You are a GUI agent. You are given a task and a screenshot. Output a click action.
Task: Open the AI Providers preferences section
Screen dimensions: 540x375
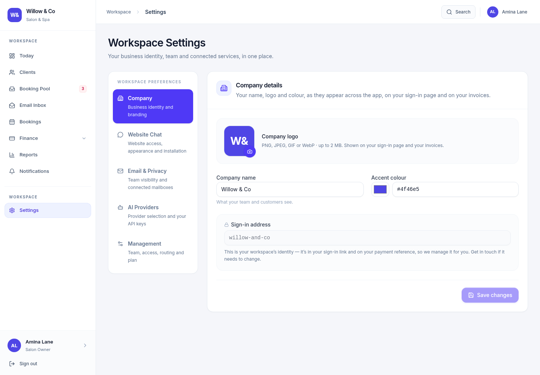[153, 215]
